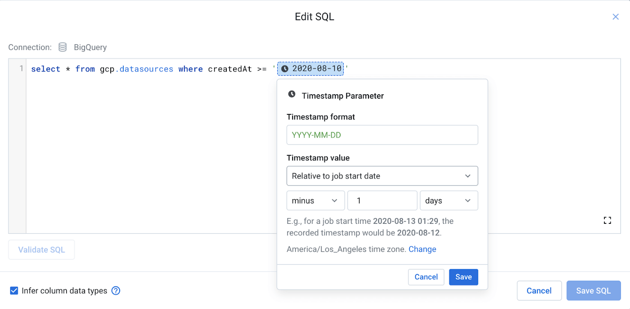Click the clock icon in the 2020-08-10 chip

coord(284,69)
